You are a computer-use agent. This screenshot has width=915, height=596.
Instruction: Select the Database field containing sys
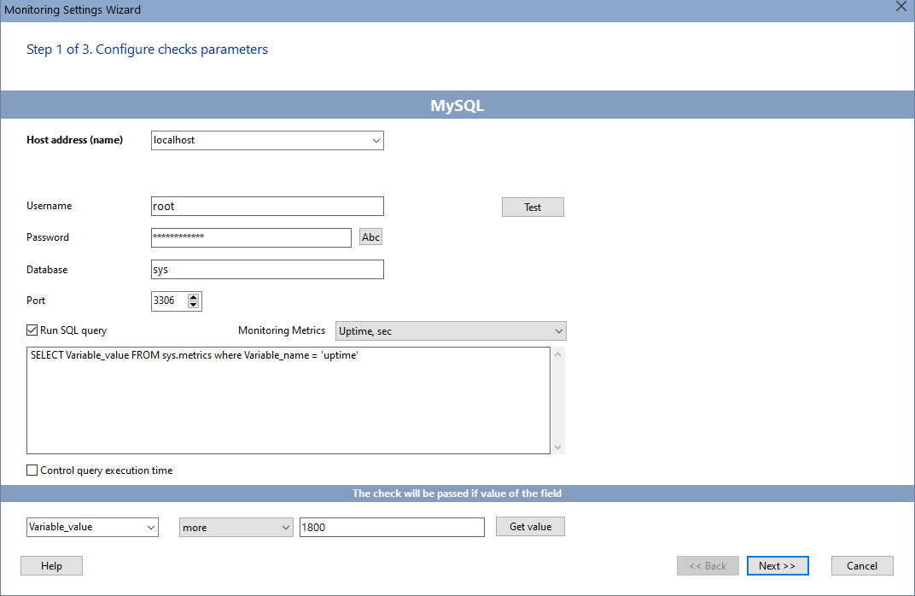click(x=267, y=270)
